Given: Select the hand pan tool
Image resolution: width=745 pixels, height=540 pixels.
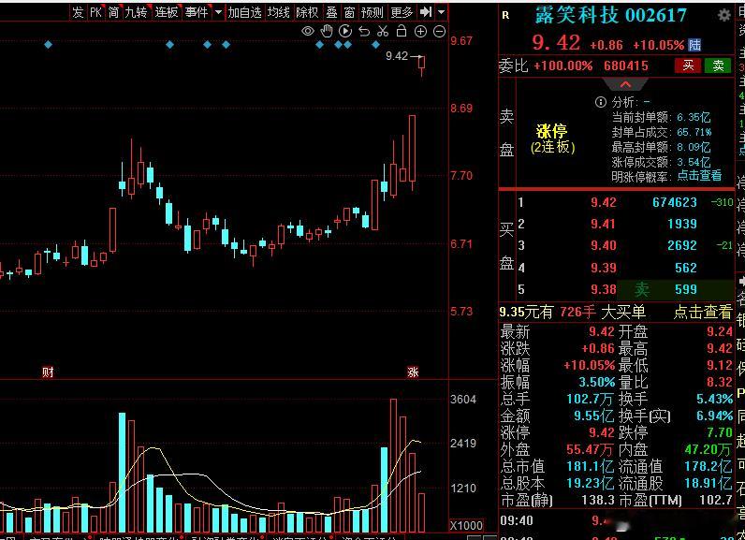Looking at the screenshot, I should point(327,31).
